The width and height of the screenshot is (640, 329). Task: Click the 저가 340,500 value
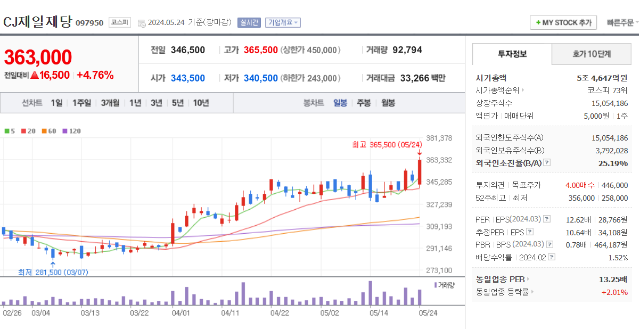click(261, 78)
